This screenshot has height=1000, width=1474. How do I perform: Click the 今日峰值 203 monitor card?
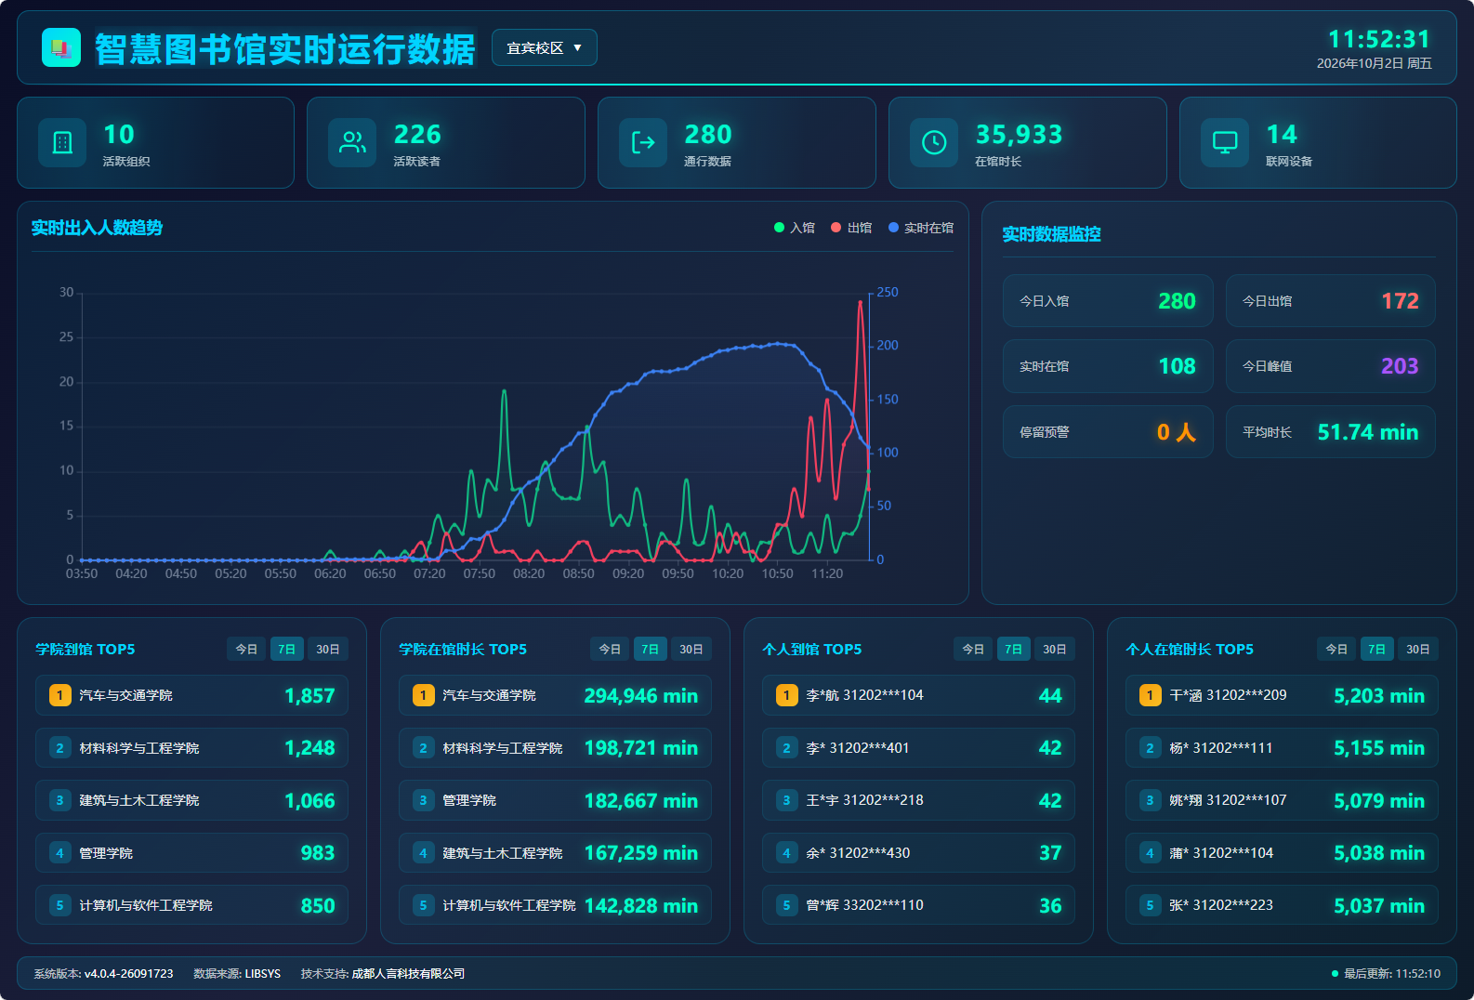click(1331, 366)
